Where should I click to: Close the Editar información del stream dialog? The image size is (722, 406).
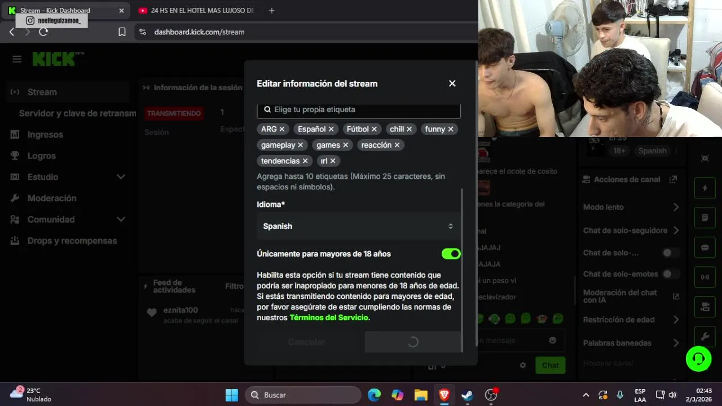pyautogui.click(x=452, y=83)
